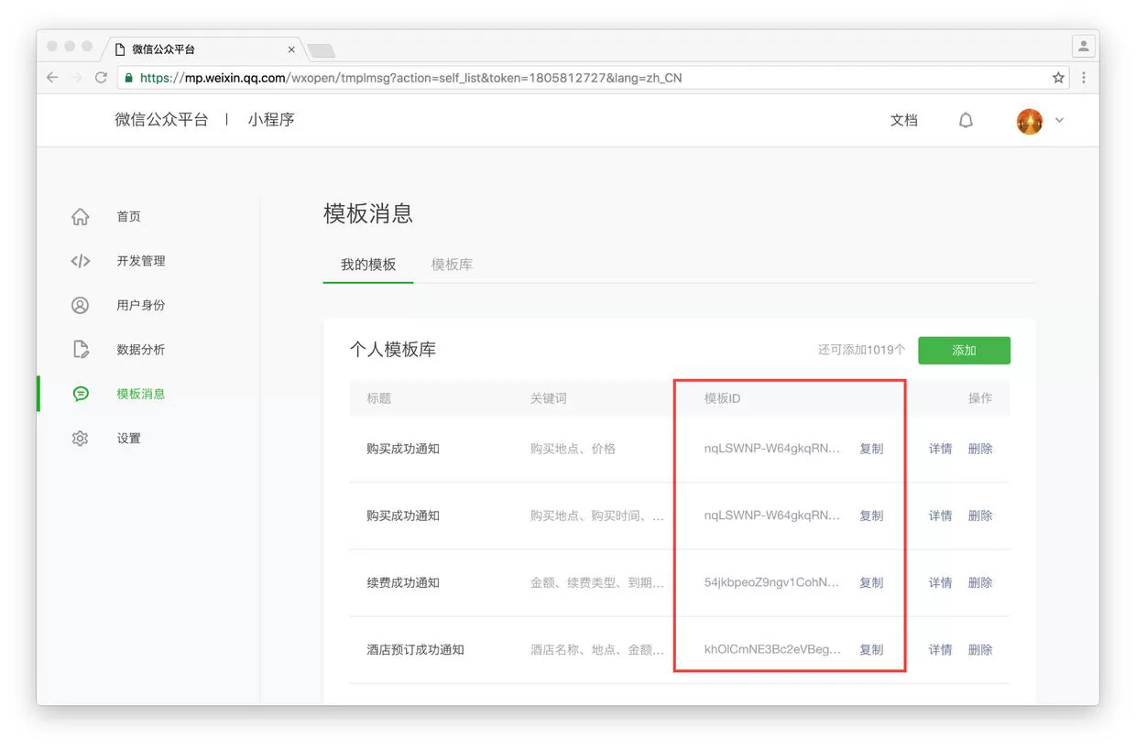Click keywords 酒店名称、地点、金额…
Image resolution: width=1136 pixels, height=749 pixels.
(597, 649)
